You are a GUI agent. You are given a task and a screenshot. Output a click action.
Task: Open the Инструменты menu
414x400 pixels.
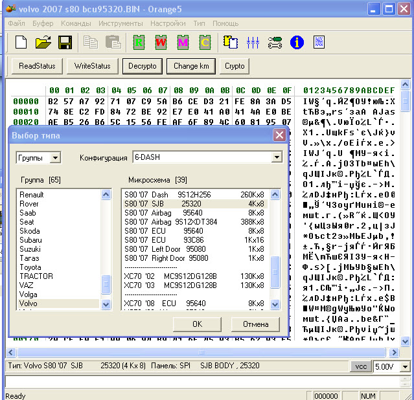121,23
